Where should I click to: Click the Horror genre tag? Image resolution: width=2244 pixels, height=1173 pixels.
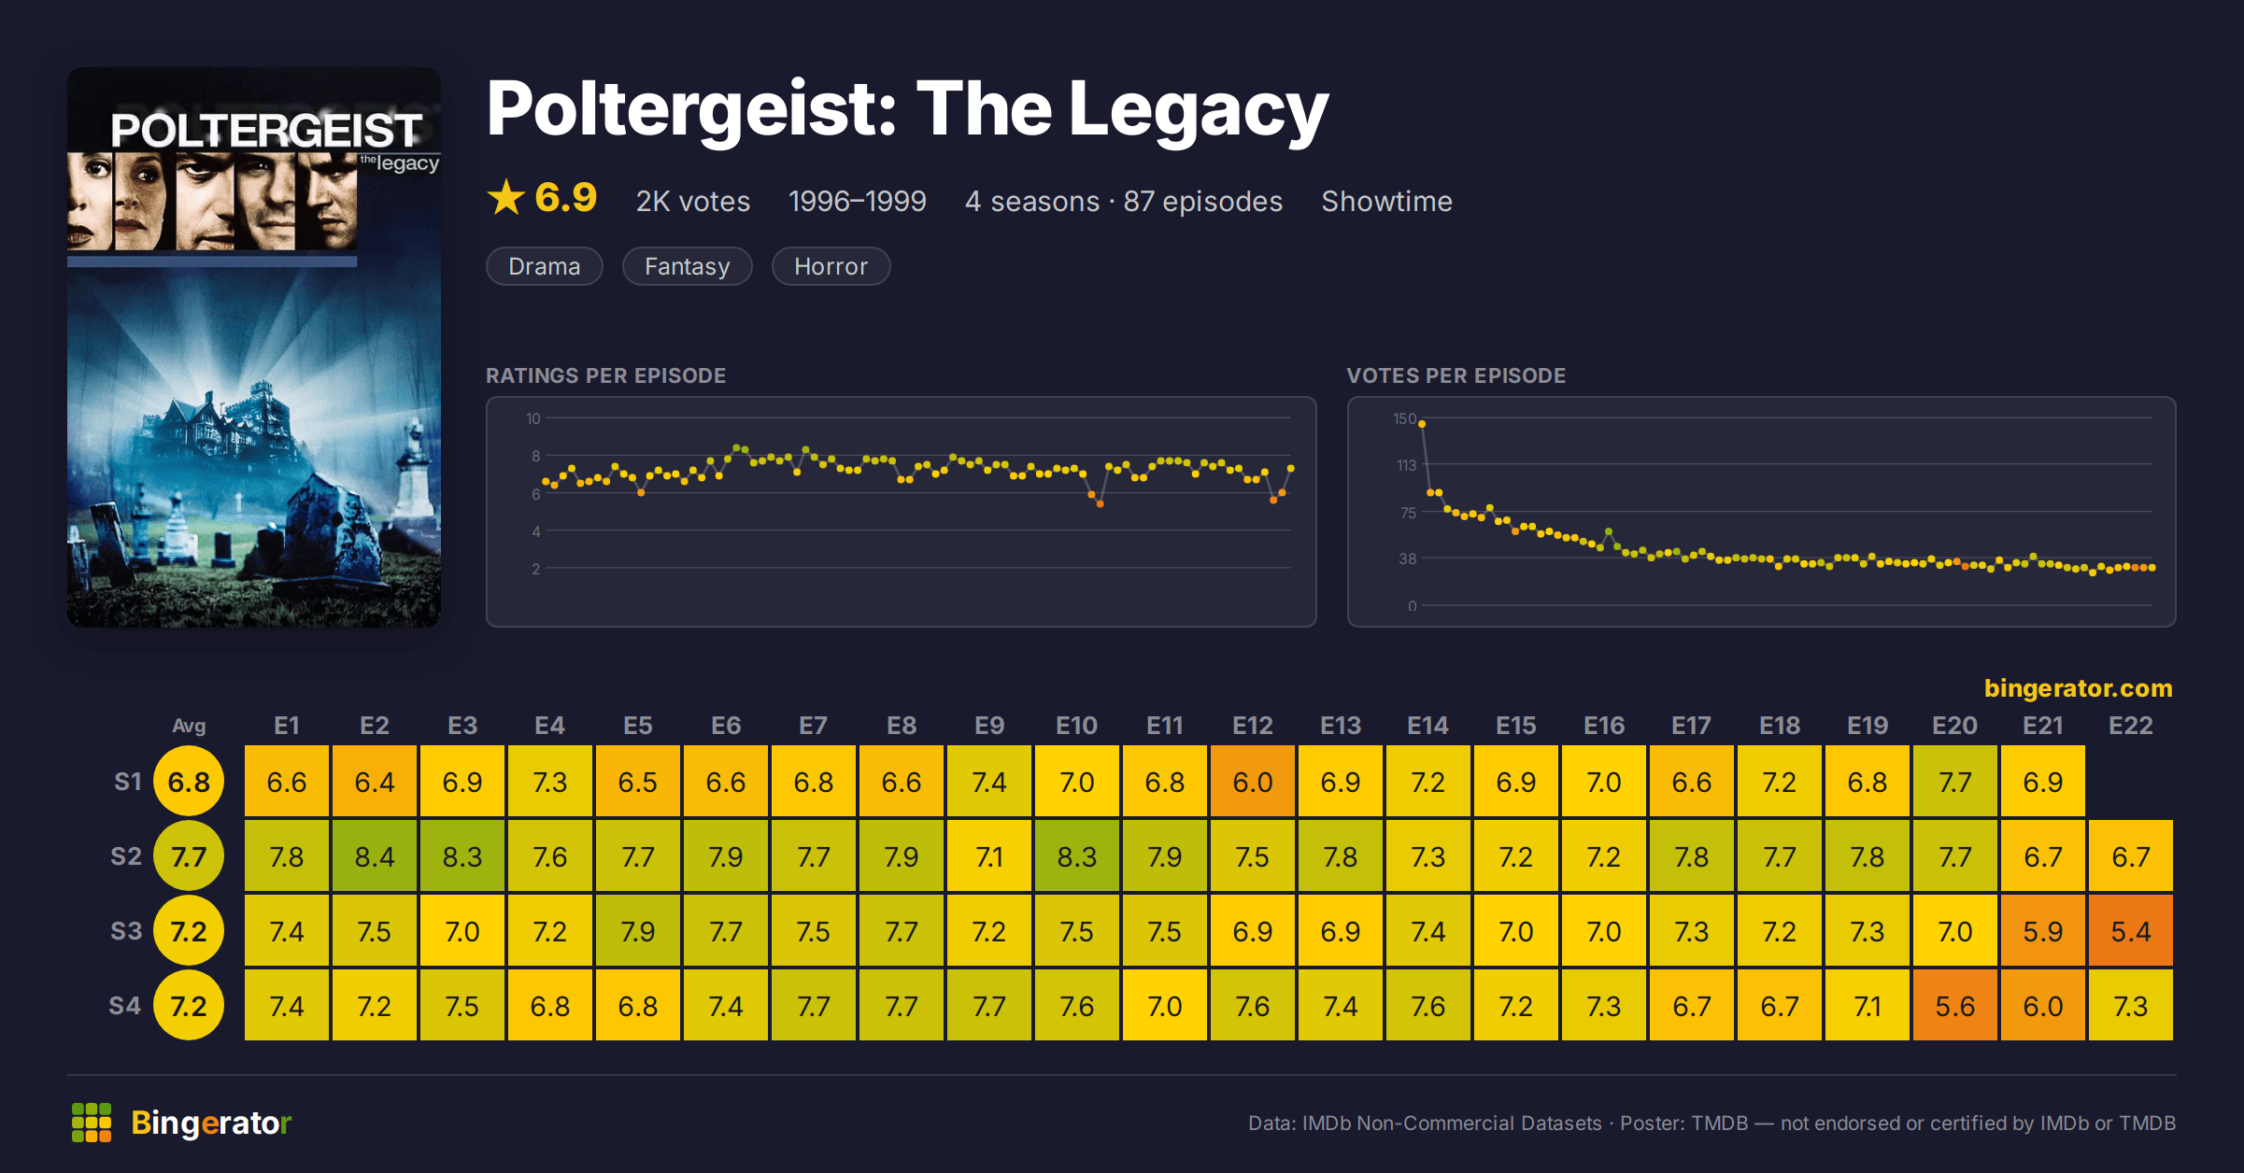831,266
